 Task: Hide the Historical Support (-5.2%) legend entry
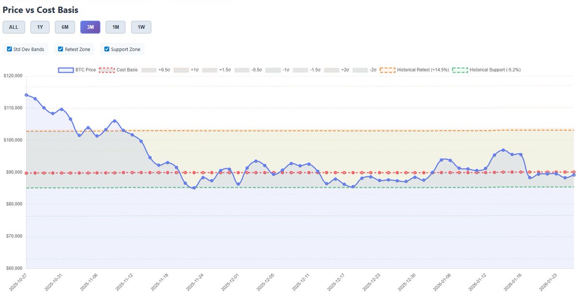click(486, 70)
